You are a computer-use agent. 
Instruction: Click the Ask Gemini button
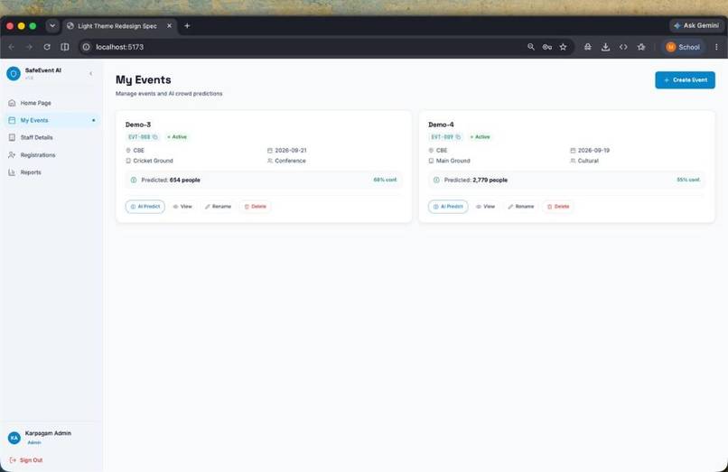click(696, 25)
